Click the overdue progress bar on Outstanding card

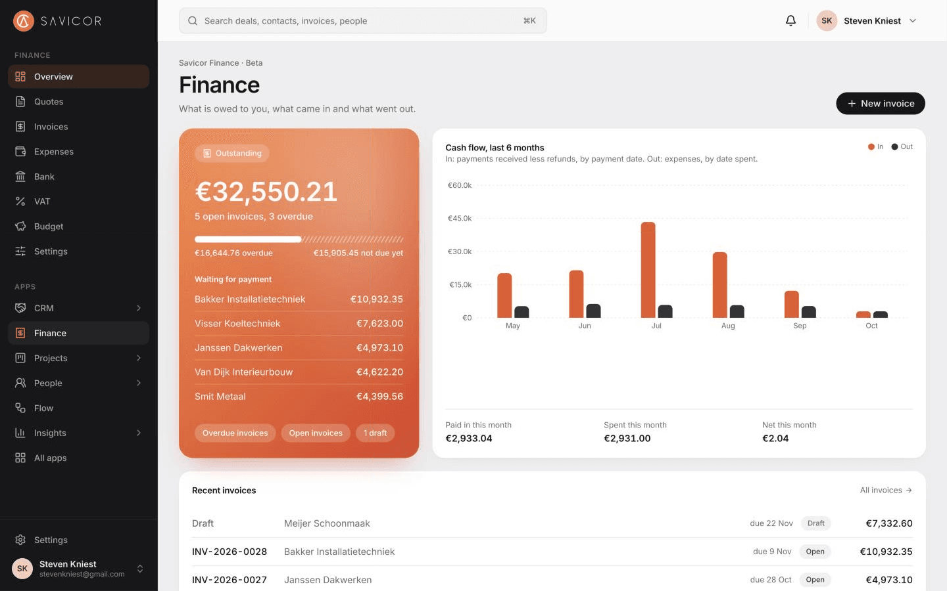pos(248,239)
